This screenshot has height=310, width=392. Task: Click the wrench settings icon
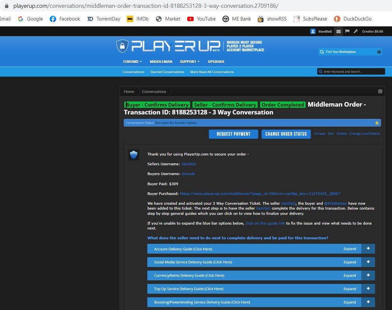click(x=356, y=31)
